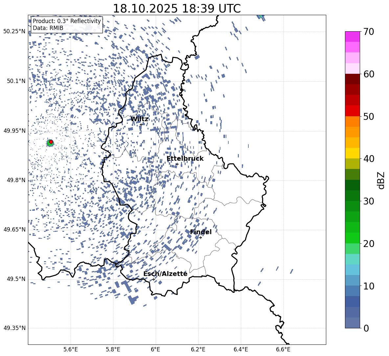Click the 'Data: RMIB' label
Screen dimensions: 389x356
pyautogui.click(x=48, y=28)
